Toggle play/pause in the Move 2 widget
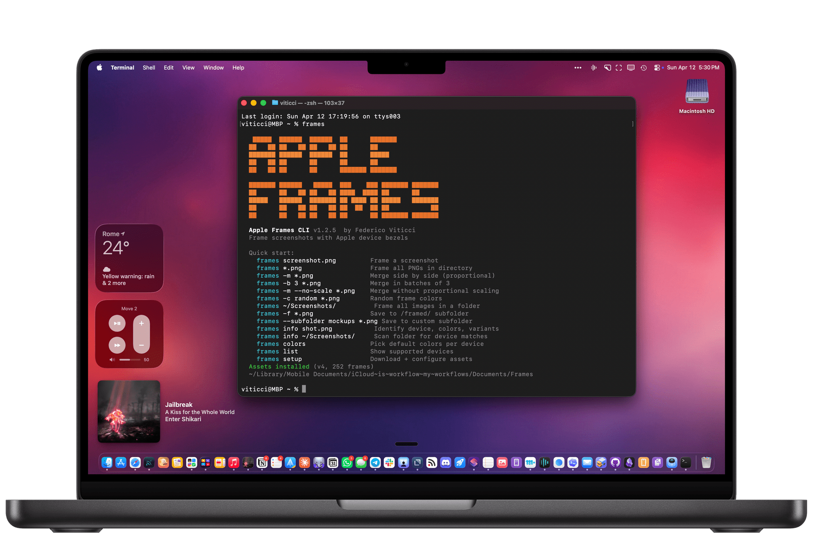This screenshot has height=535, width=813. coord(117,323)
